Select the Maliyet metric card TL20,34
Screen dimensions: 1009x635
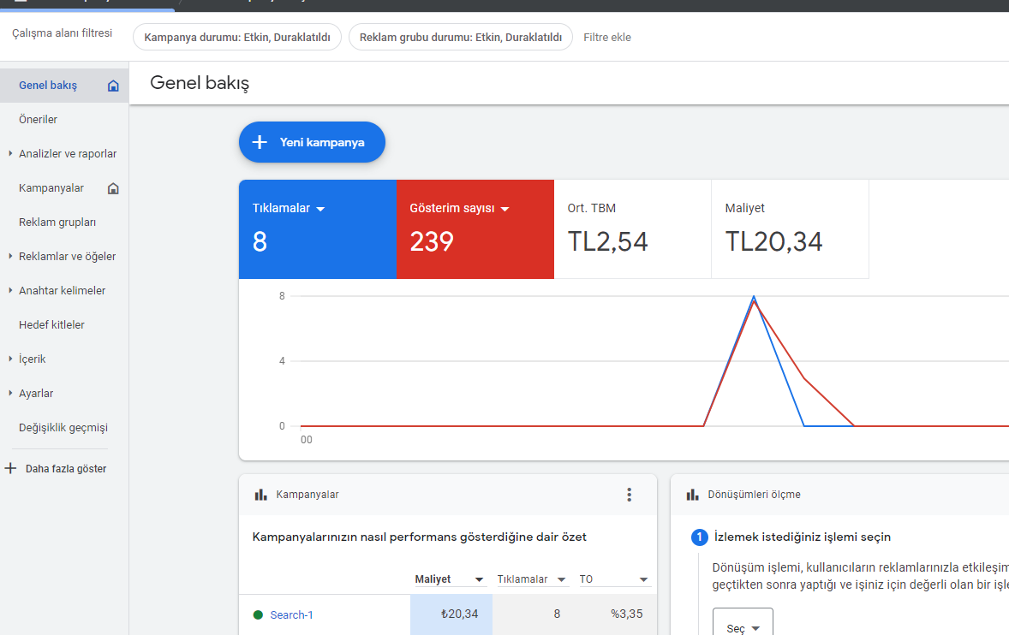pyautogui.click(x=791, y=229)
